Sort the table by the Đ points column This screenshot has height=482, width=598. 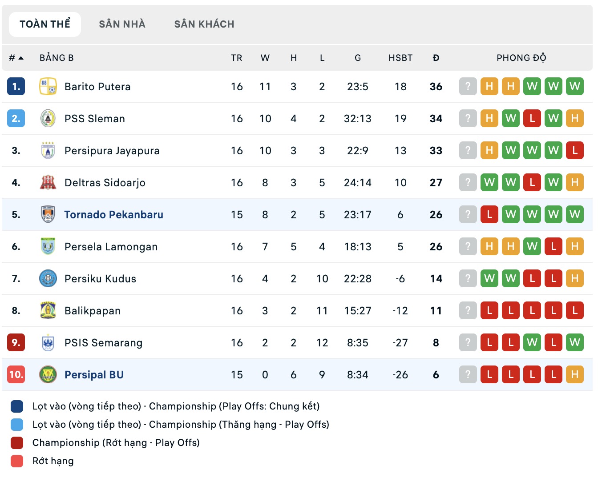click(x=436, y=57)
